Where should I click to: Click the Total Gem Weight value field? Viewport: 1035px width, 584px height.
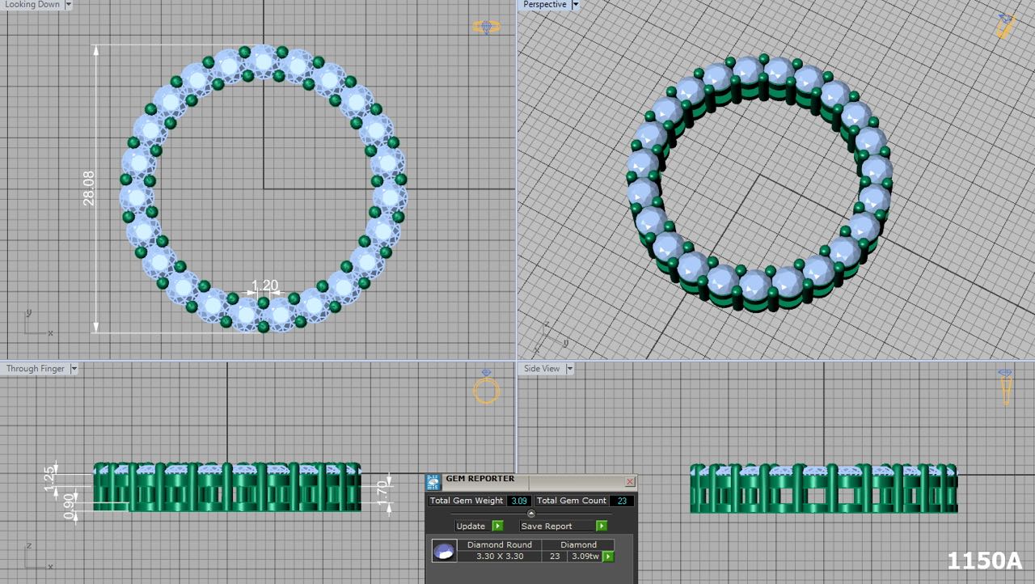[519, 501]
